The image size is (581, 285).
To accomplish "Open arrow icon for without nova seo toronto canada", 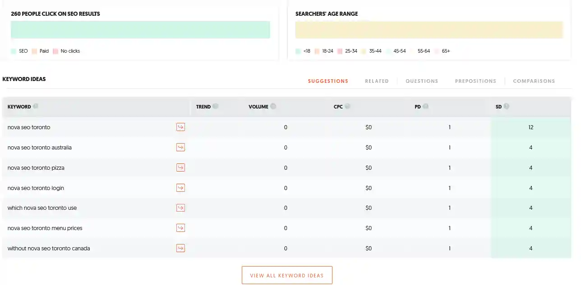I will click(x=180, y=248).
